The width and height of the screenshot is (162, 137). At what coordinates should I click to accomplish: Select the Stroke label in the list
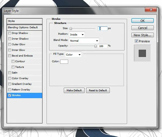[16, 95]
